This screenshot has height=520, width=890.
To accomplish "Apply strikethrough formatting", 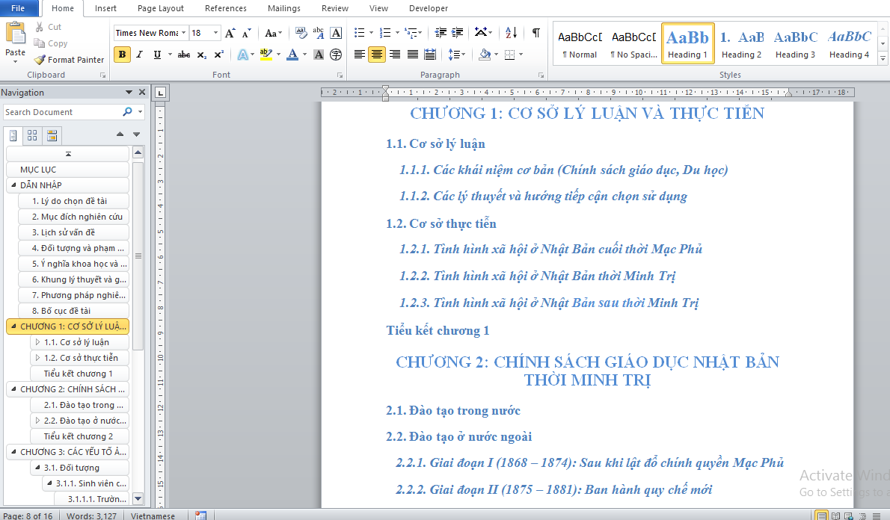I will pyautogui.click(x=183, y=55).
